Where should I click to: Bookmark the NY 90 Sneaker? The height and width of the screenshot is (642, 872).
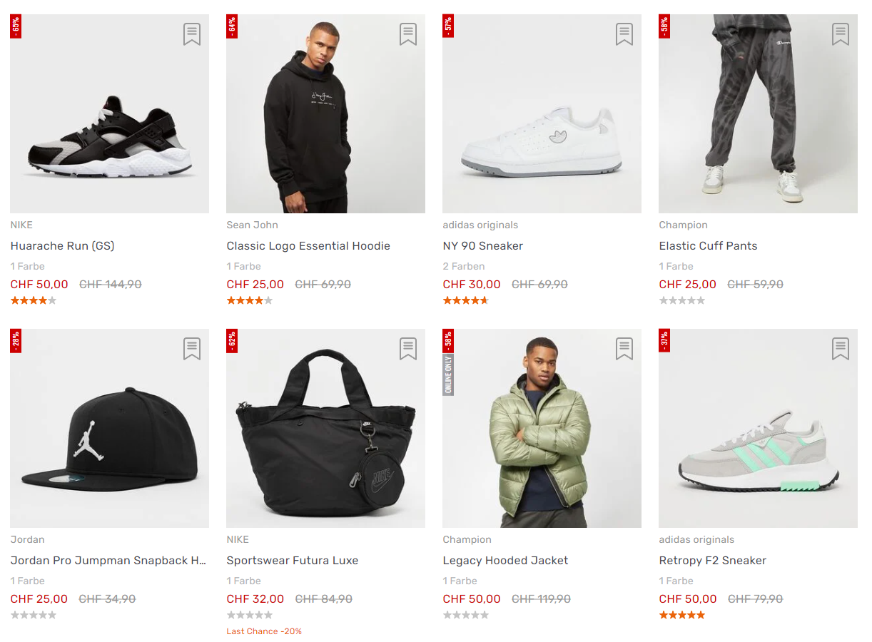(x=624, y=34)
